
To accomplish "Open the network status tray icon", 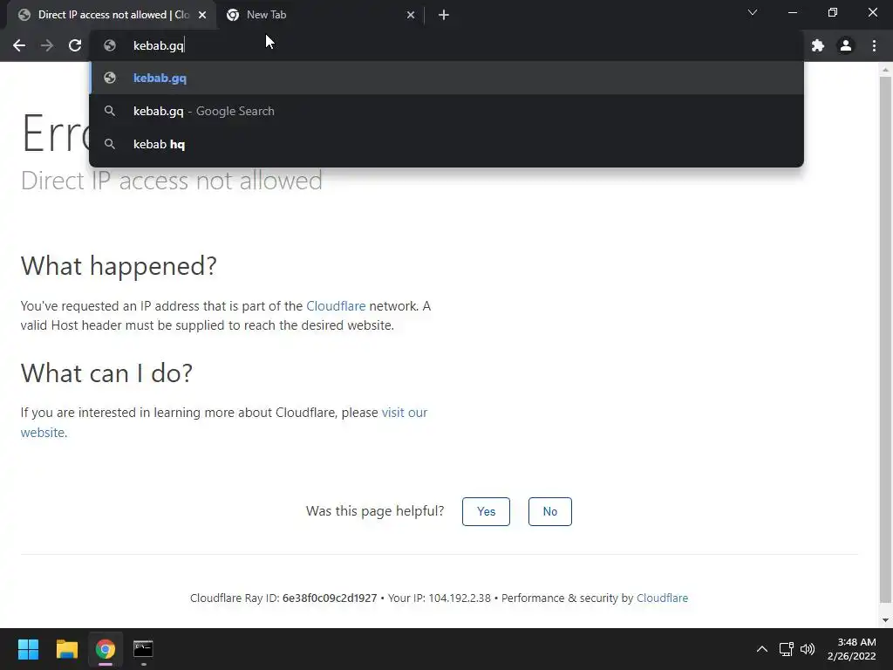I will coord(787,649).
